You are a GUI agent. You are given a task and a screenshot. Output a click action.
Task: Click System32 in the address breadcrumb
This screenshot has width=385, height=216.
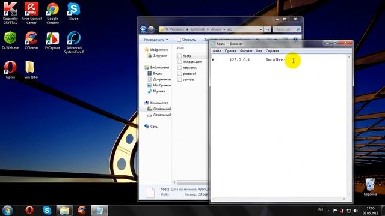click(x=197, y=29)
